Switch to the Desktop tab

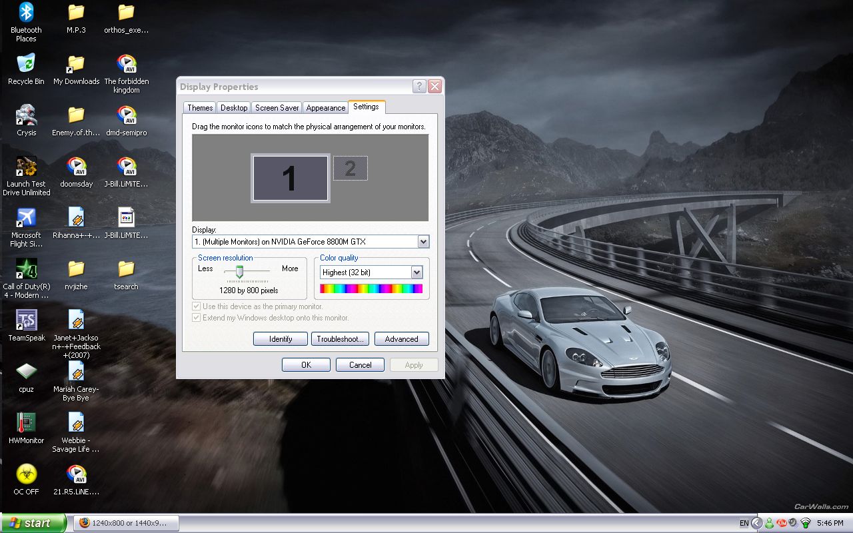coord(234,107)
